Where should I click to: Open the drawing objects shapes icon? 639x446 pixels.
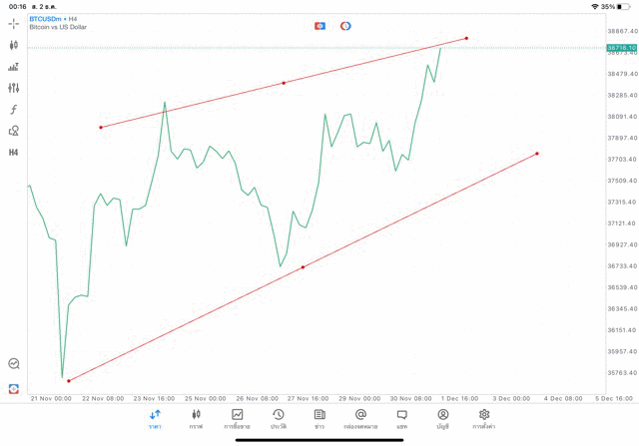pyautogui.click(x=14, y=131)
